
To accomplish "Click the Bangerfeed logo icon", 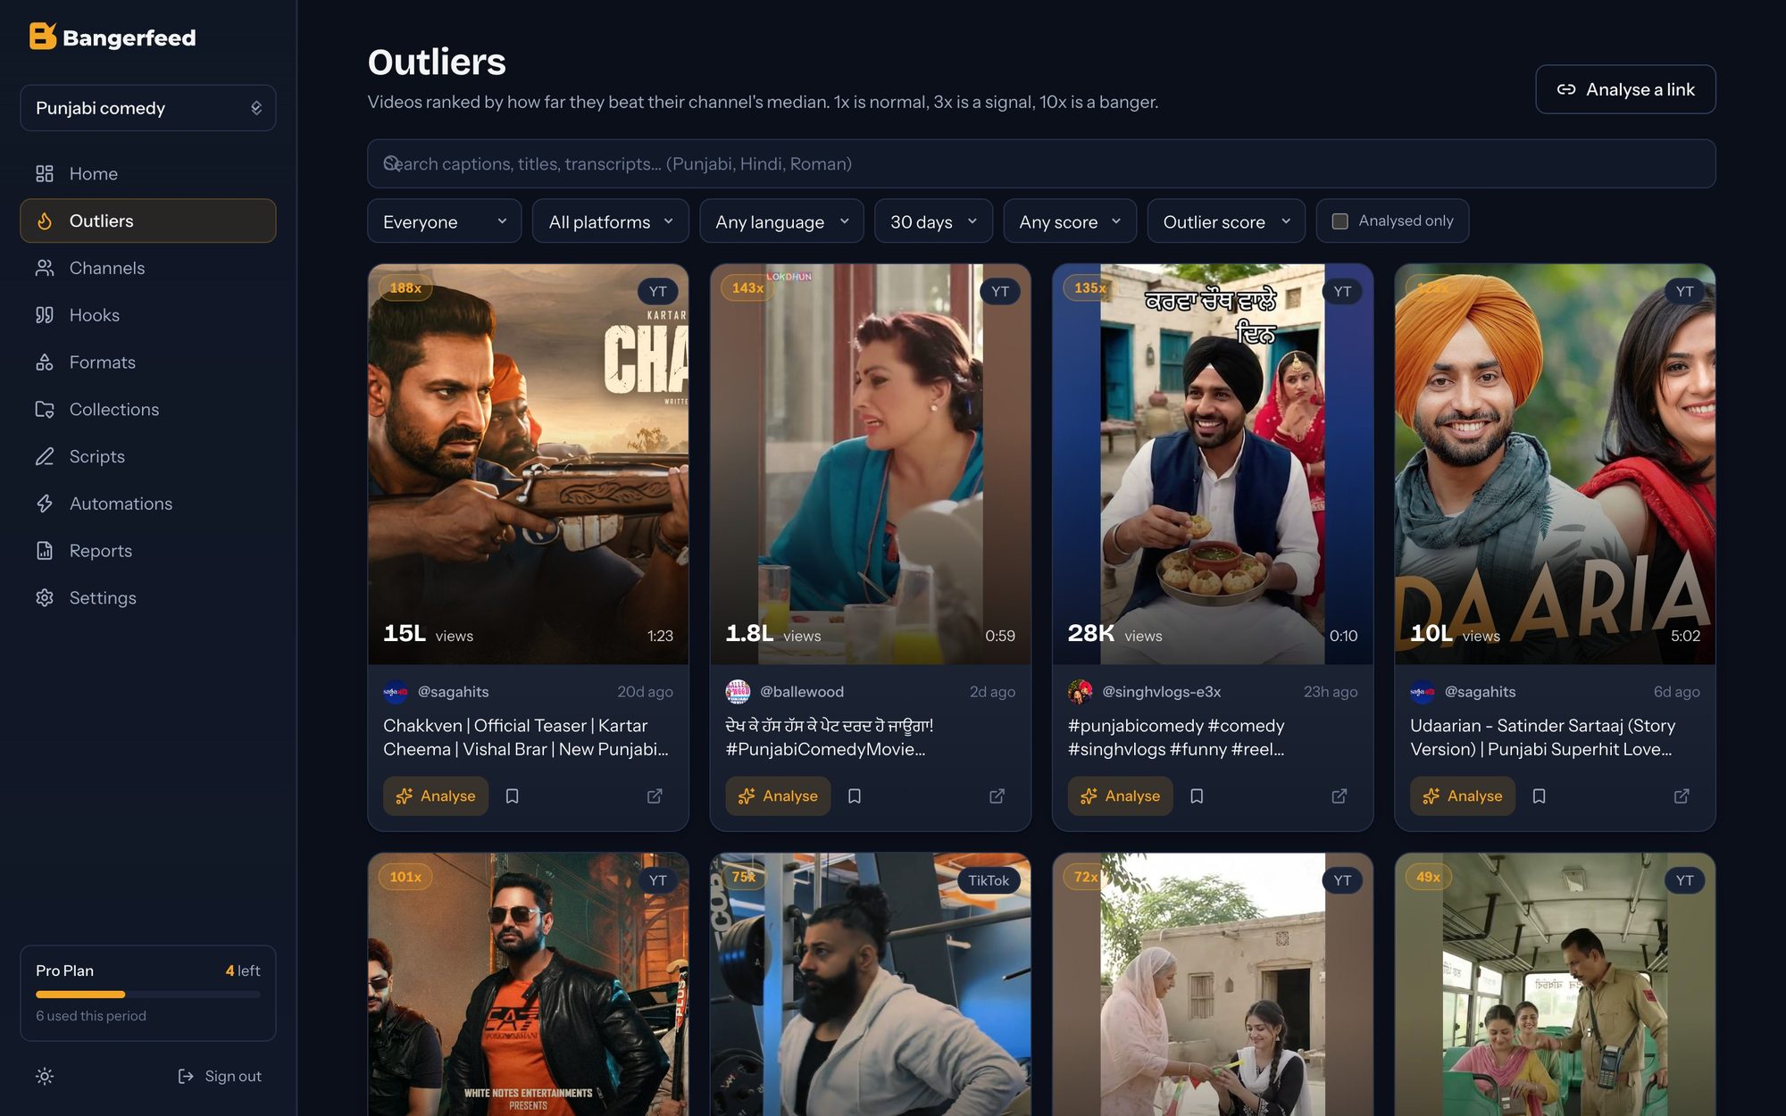I will point(42,37).
